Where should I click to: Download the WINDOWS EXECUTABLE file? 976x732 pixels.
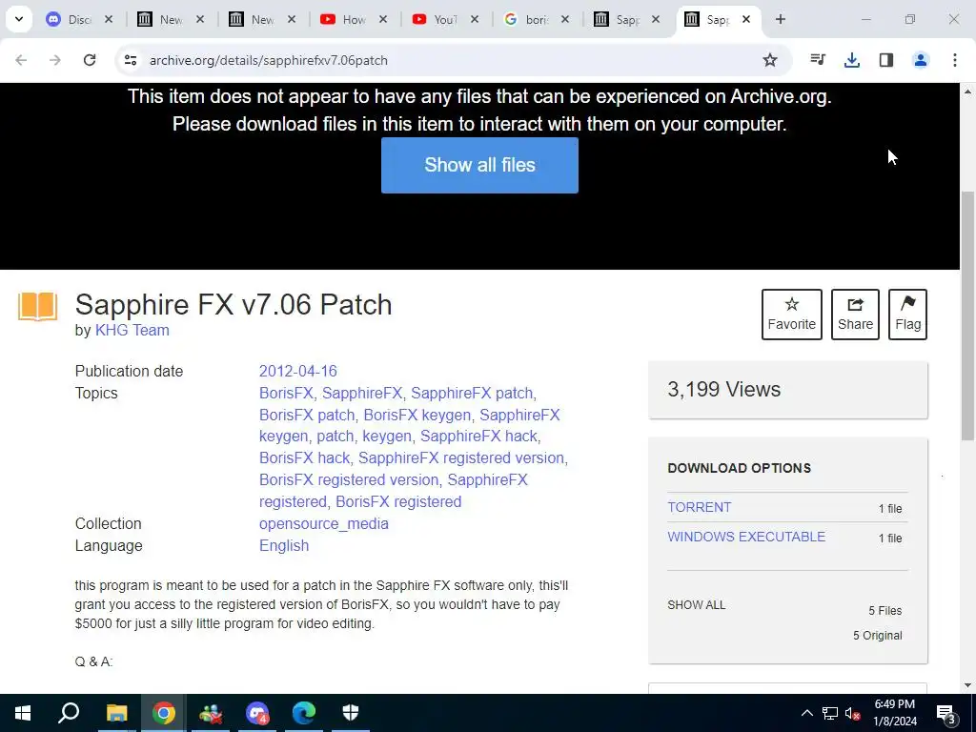pyautogui.click(x=746, y=537)
